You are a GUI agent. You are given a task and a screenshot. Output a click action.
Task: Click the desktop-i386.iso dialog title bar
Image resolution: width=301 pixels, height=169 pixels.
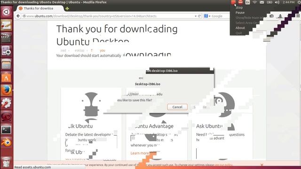click(x=180, y=71)
